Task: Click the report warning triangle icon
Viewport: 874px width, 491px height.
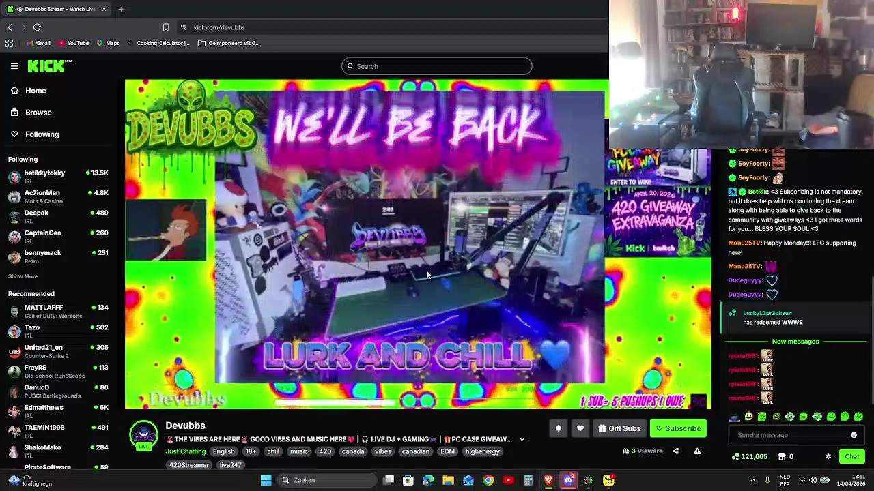Action: tap(697, 451)
